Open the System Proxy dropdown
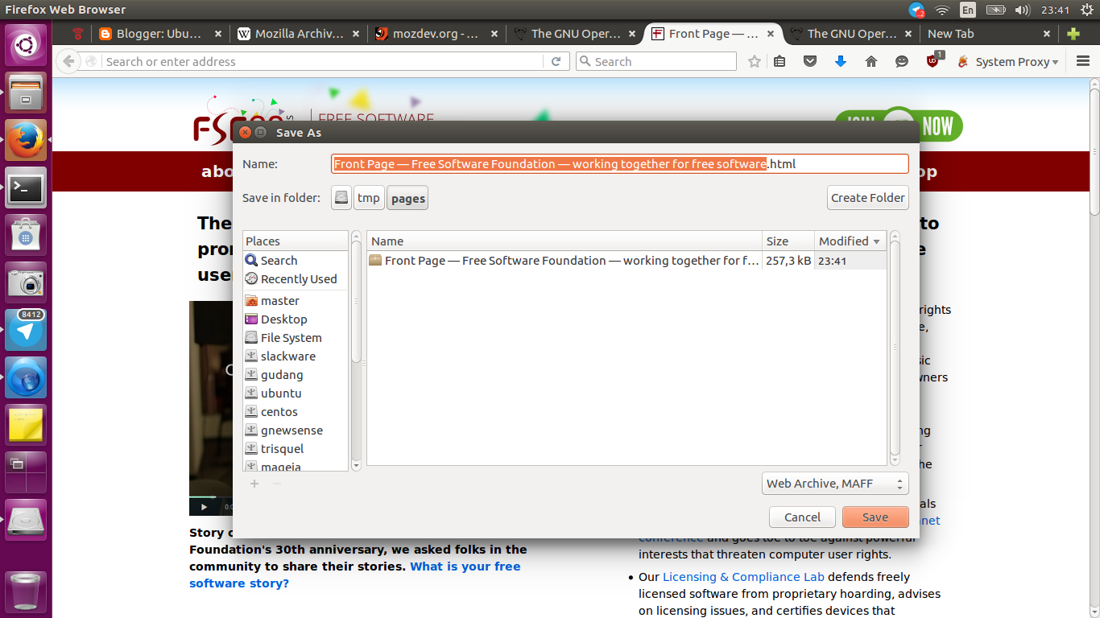 1007,61
